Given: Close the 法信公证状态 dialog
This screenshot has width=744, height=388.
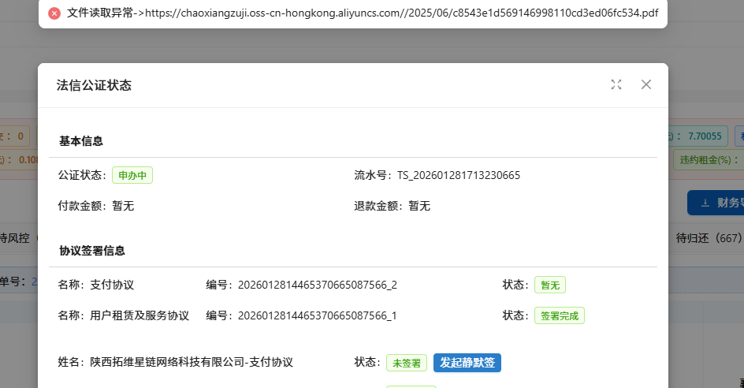Looking at the screenshot, I should pos(646,84).
